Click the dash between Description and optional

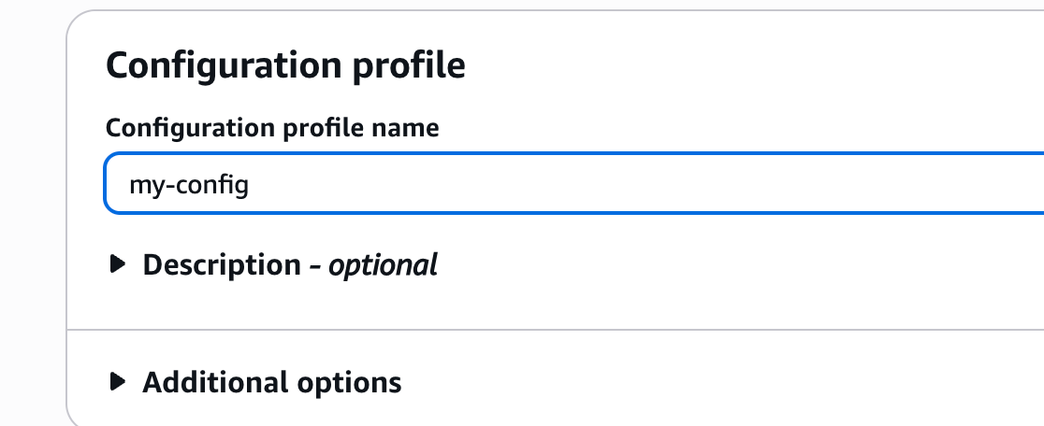pos(314,266)
